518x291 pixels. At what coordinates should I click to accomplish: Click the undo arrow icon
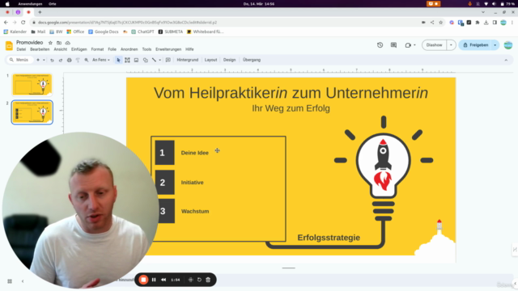[52, 60]
